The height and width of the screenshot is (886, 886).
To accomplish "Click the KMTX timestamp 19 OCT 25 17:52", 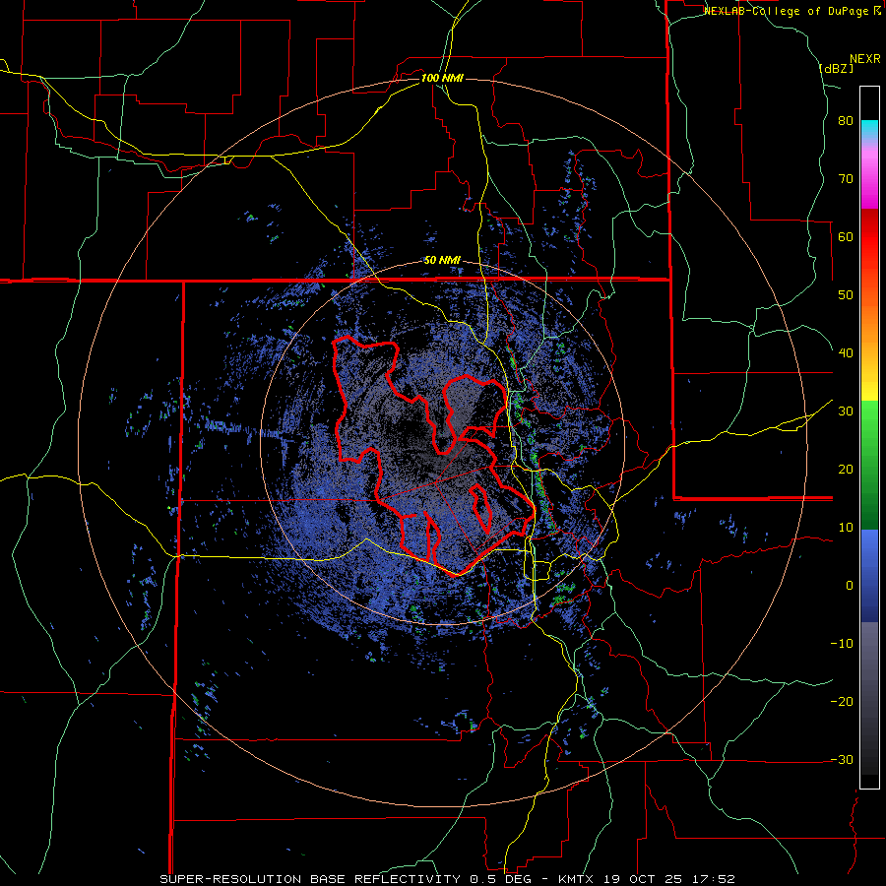I will pos(647,879).
